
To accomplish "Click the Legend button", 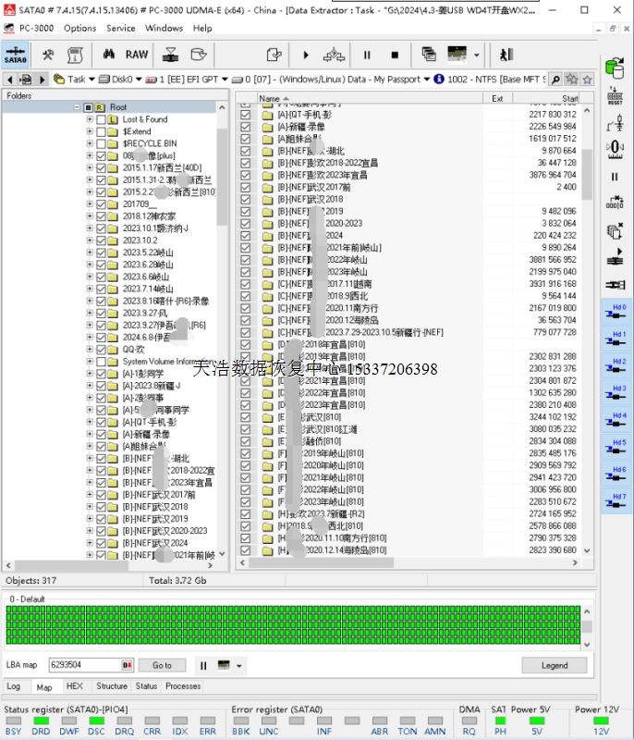I will [554, 665].
